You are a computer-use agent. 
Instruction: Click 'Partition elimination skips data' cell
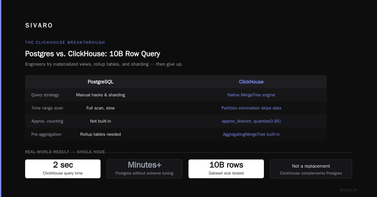coord(251,108)
